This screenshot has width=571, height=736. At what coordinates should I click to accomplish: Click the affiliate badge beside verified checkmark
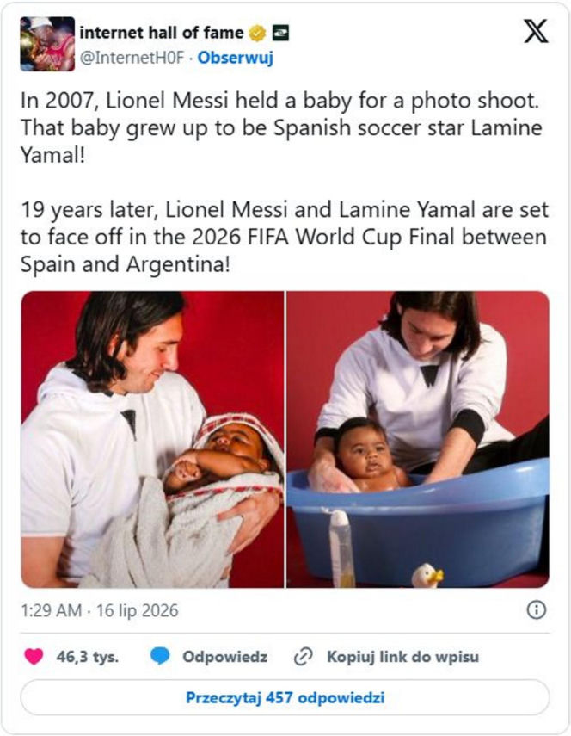(280, 33)
